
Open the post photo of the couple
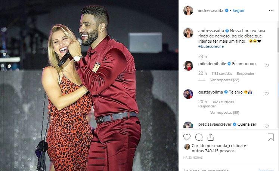89,85
